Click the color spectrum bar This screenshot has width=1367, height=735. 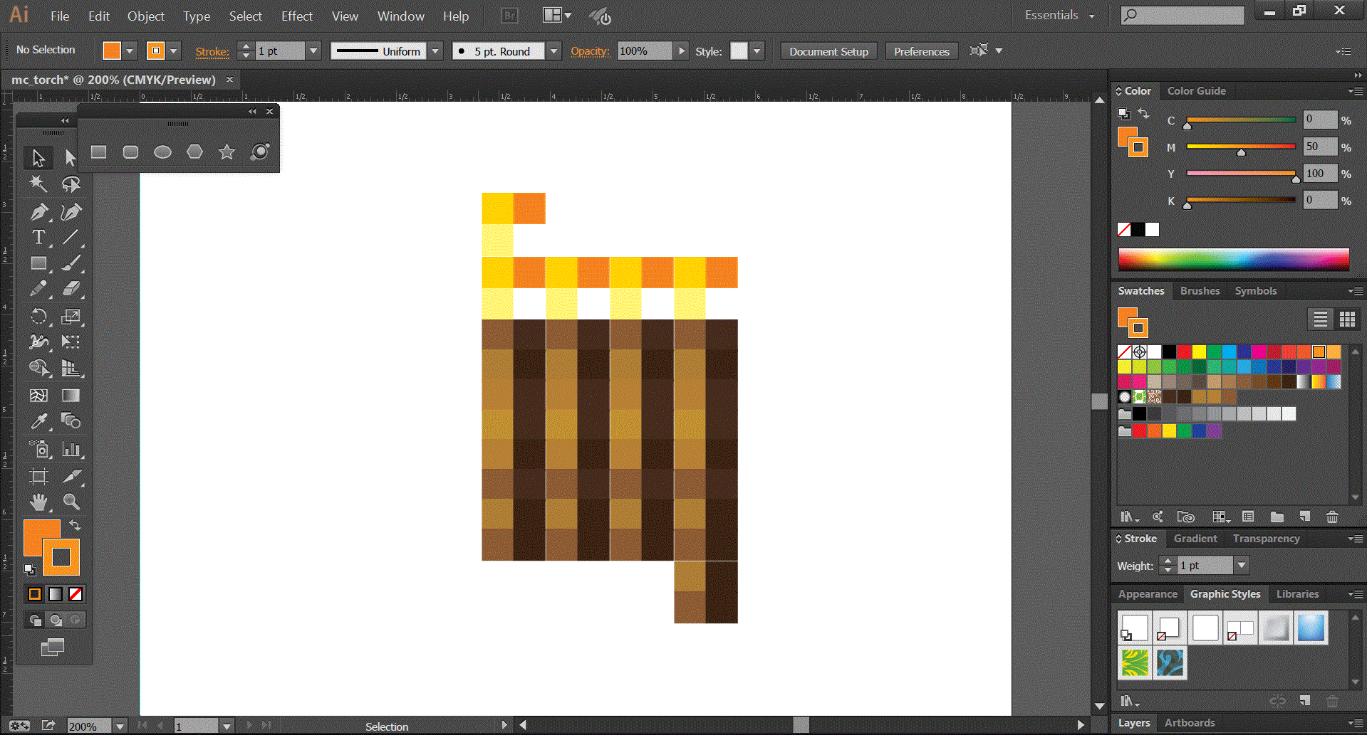[x=1233, y=260]
